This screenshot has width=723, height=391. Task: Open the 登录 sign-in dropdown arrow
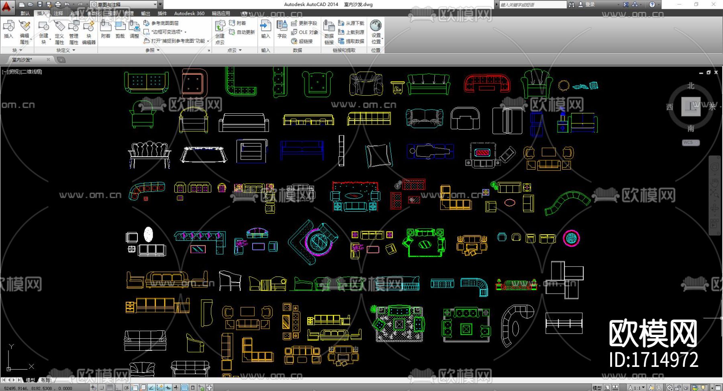[618, 4]
